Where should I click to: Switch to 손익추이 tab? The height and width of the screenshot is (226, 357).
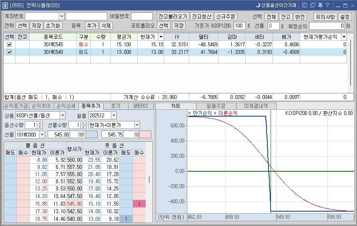41,106
